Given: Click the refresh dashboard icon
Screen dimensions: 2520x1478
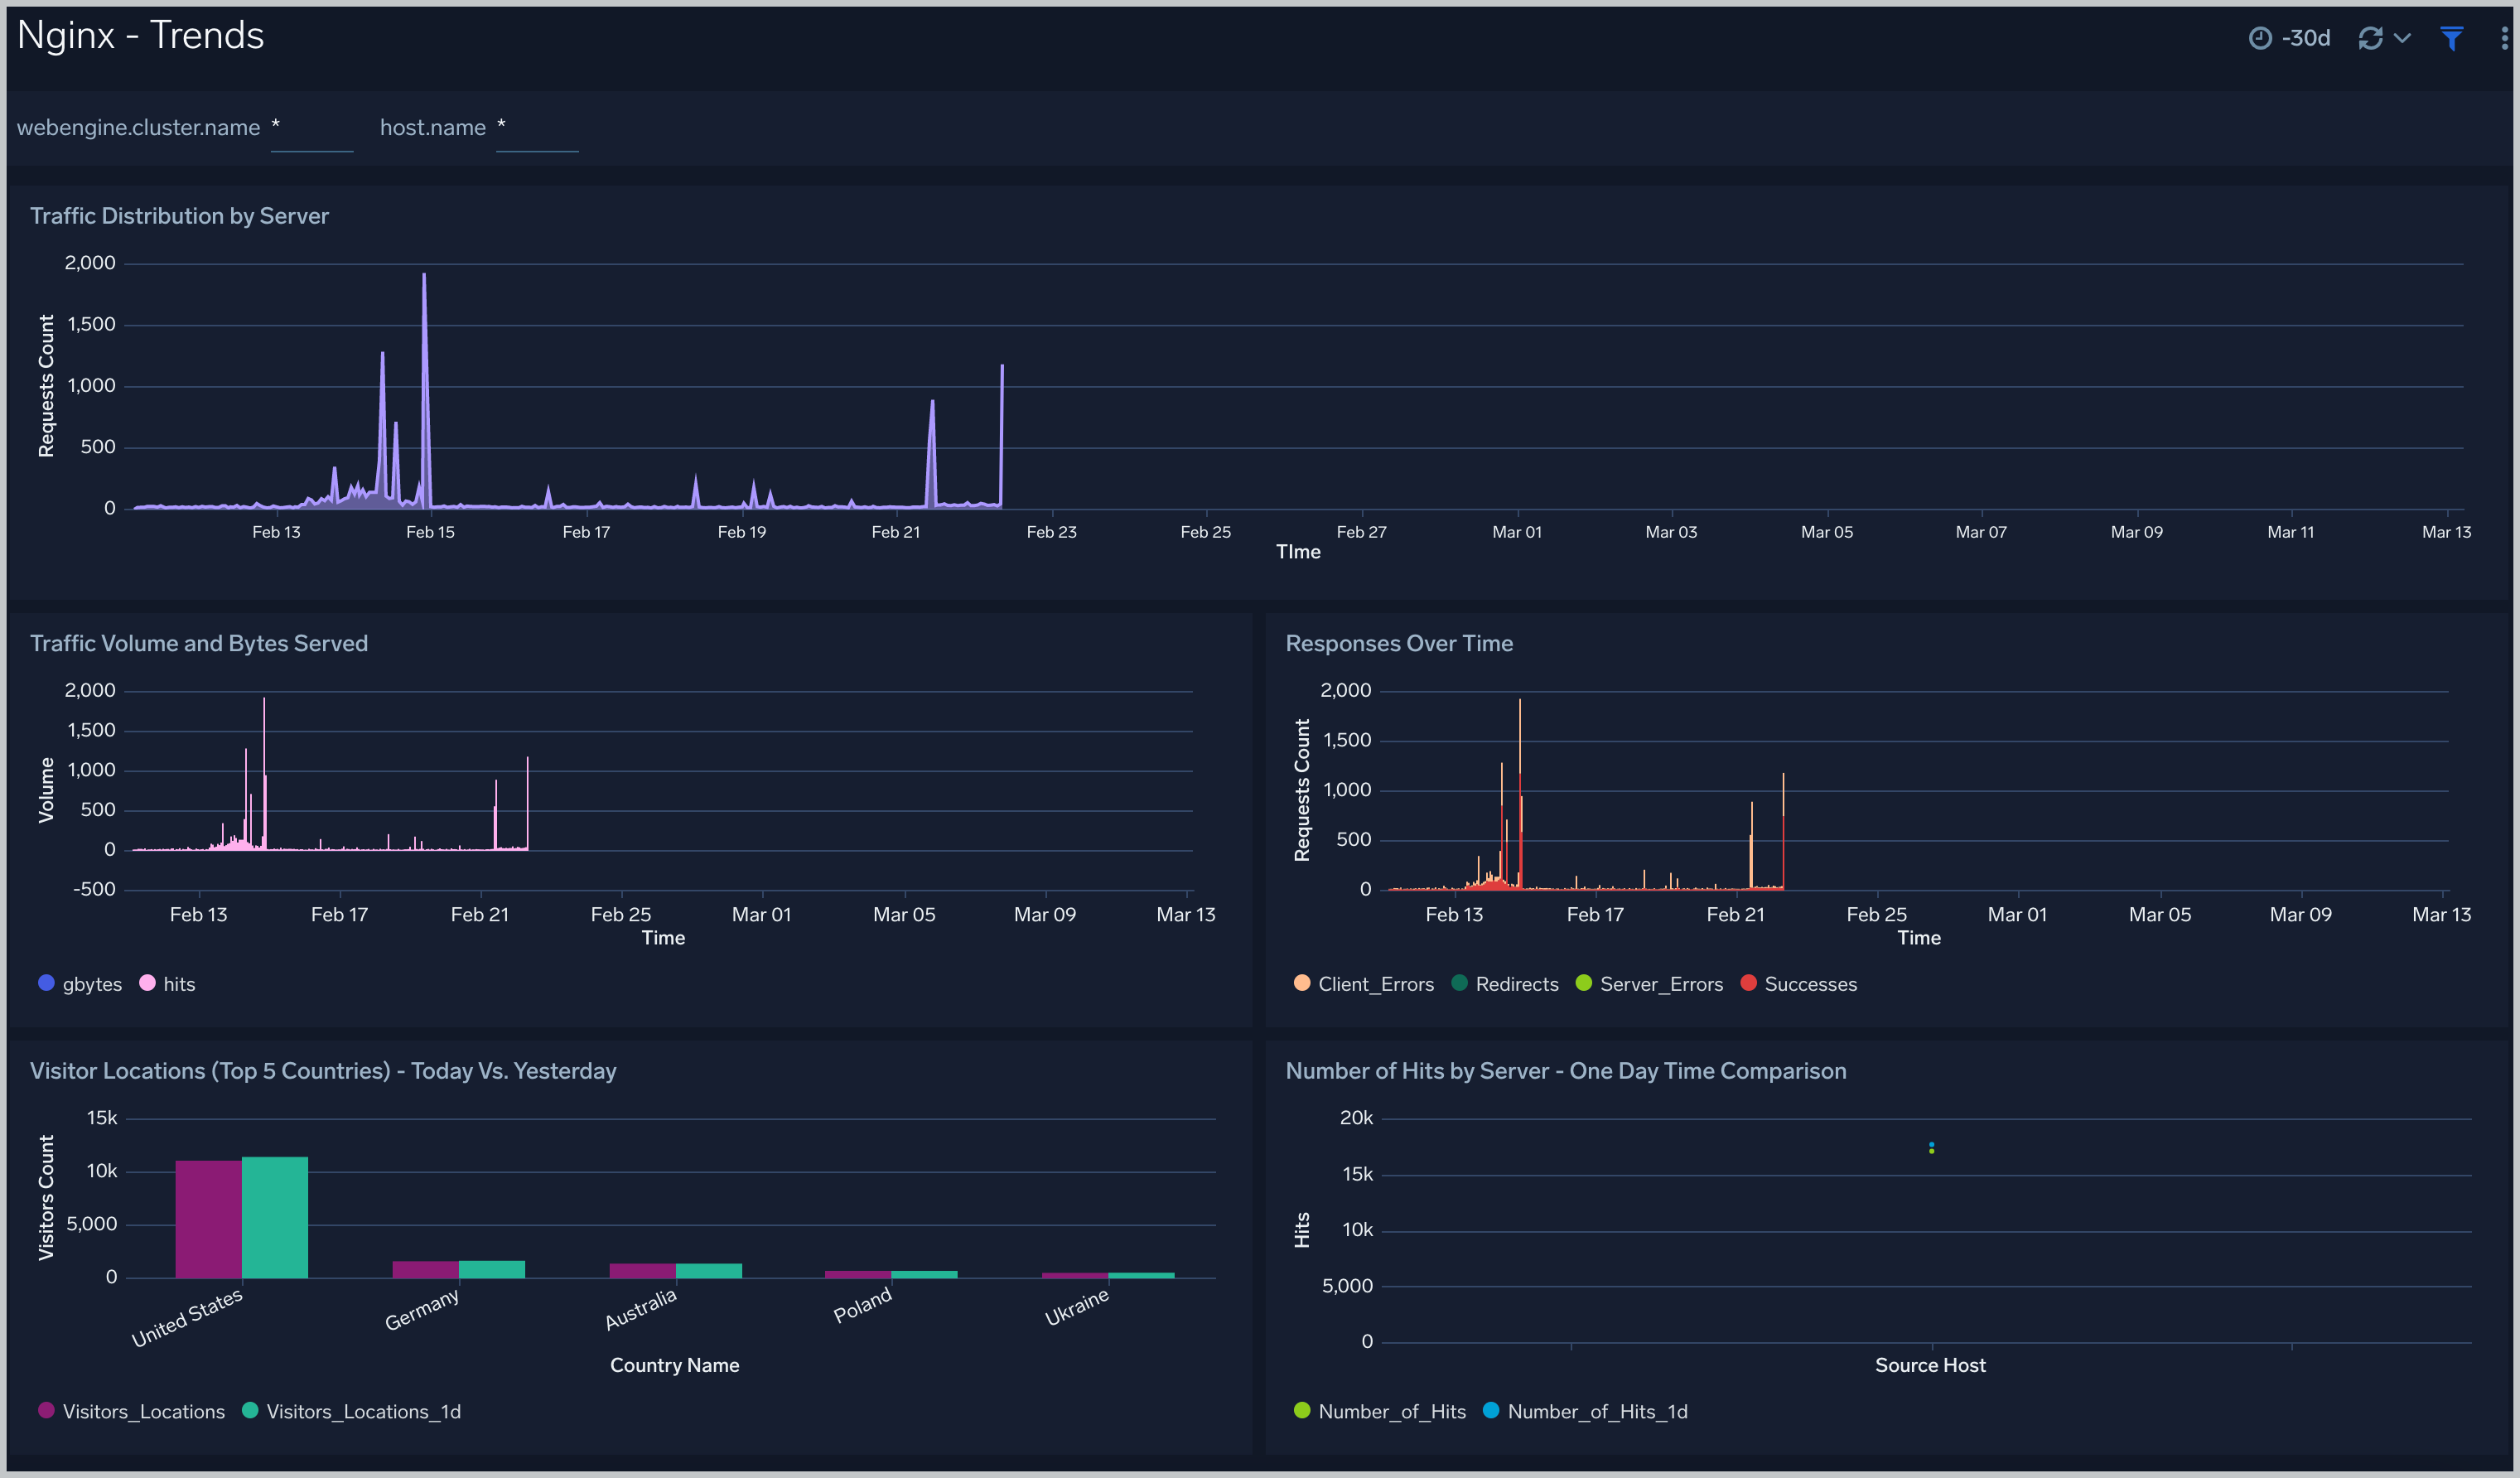Looking at the screenshot, I should pyautogui.click(x=2370, y=38).
